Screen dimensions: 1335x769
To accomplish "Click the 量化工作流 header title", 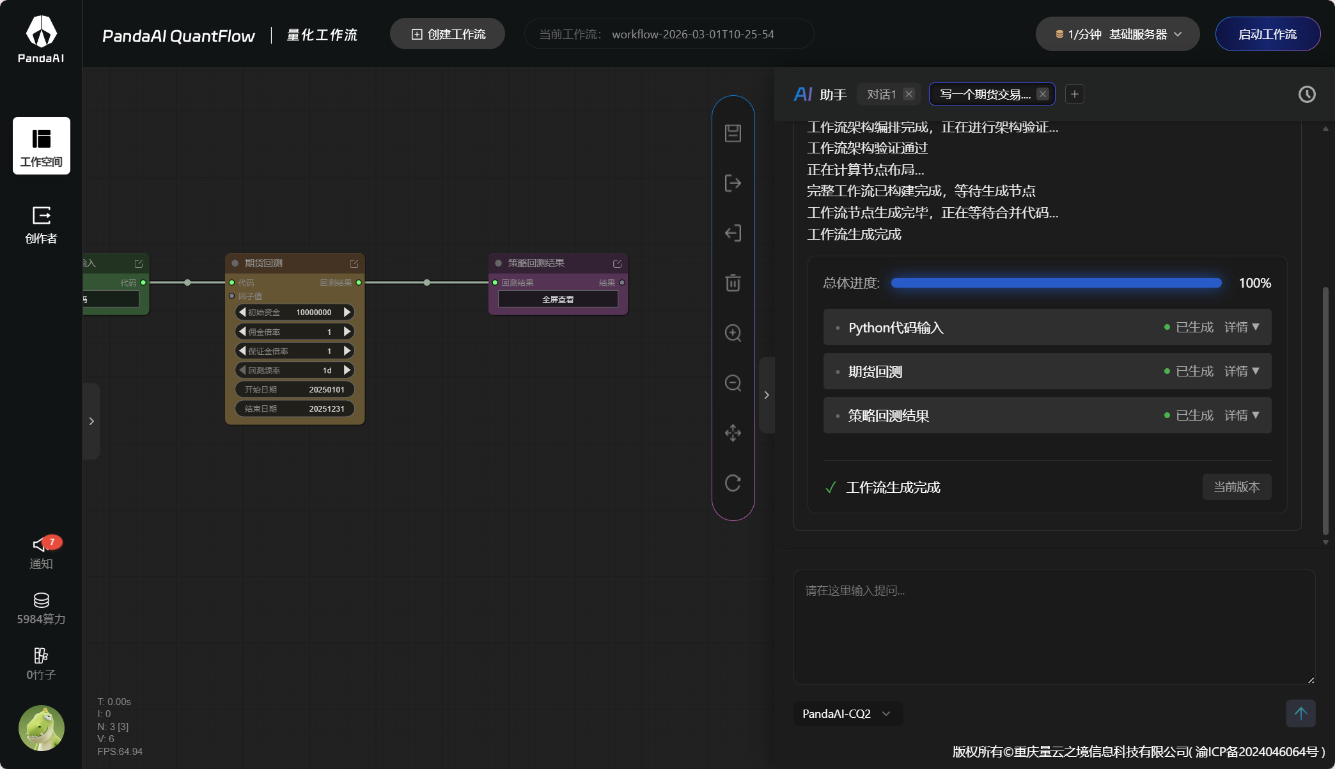I will tap(322, 35).
